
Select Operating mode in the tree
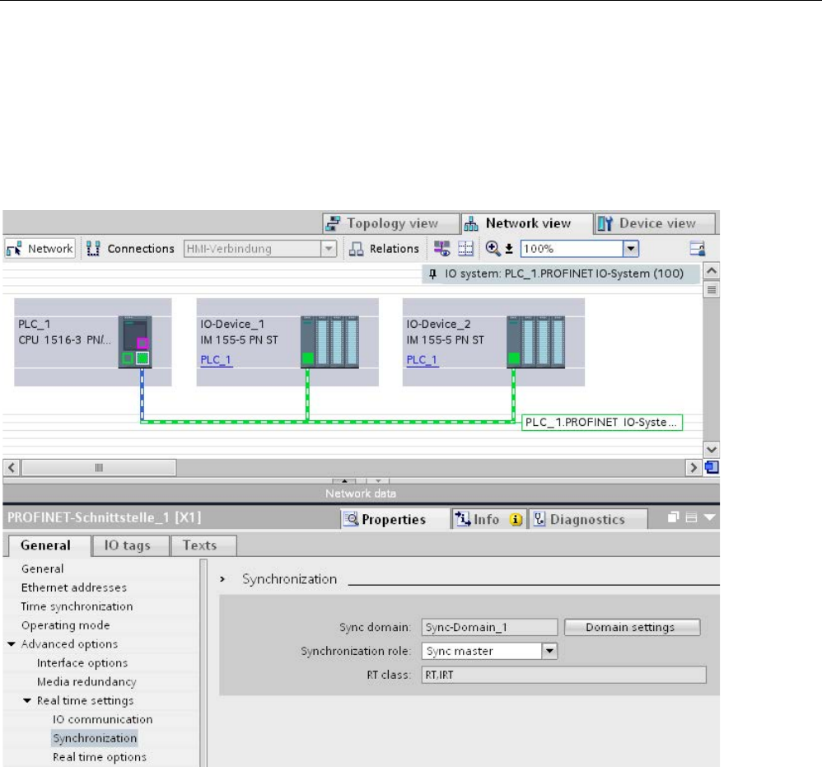point(66,625)
